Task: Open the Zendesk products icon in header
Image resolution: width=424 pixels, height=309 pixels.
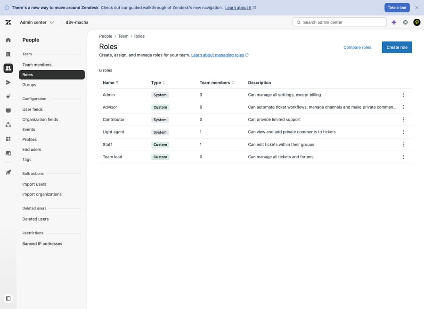Action: pyautogui.click(x=405, y=23)
